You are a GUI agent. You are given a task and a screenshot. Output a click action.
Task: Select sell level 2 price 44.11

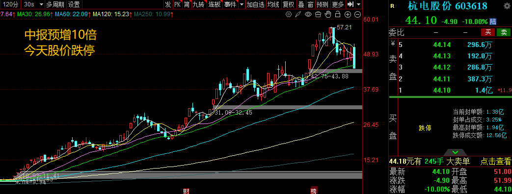click(x=442, y=79)
